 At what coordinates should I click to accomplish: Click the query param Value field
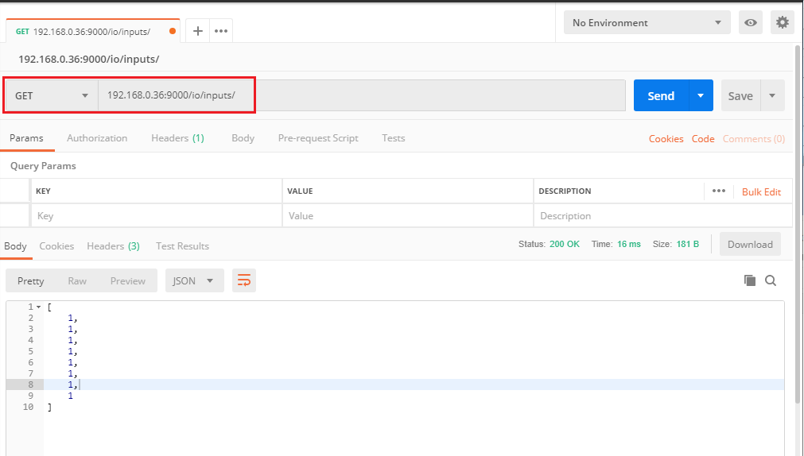[x=408, y=216]
